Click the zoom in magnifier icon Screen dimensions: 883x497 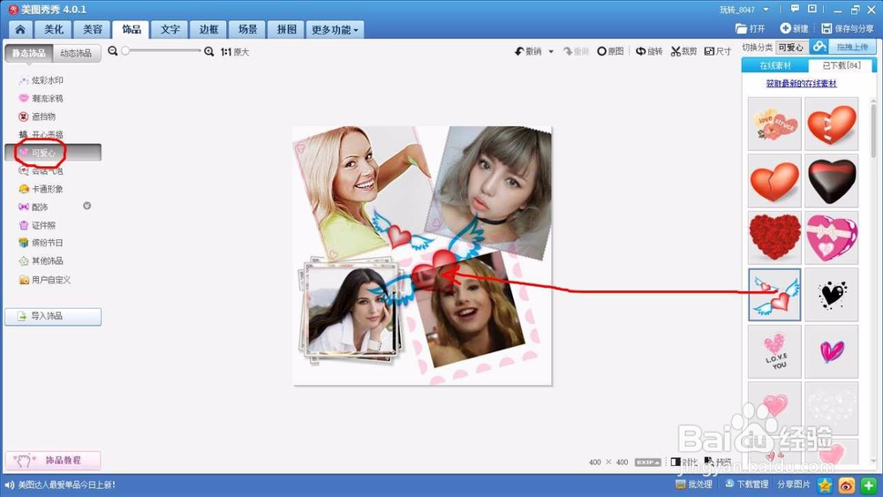(x=209, y=52)
